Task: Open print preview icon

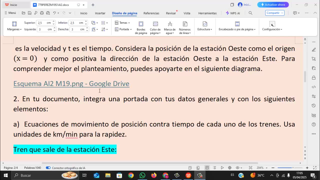Action: click(48, 13)
